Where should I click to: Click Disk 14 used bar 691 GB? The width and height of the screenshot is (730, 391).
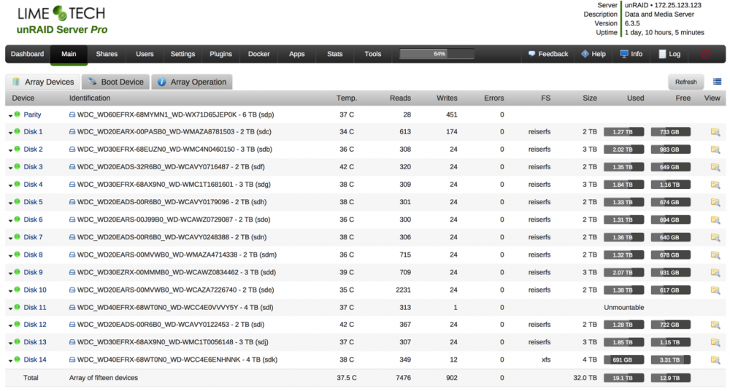(624, 360)
